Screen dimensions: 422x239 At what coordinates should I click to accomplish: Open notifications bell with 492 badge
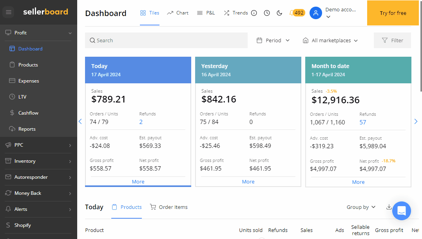297,13
